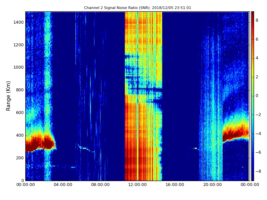The width and height of the screenshot is (267, 200).
Task: Click the y-axis tick label 400
Action: coord(20,135)
